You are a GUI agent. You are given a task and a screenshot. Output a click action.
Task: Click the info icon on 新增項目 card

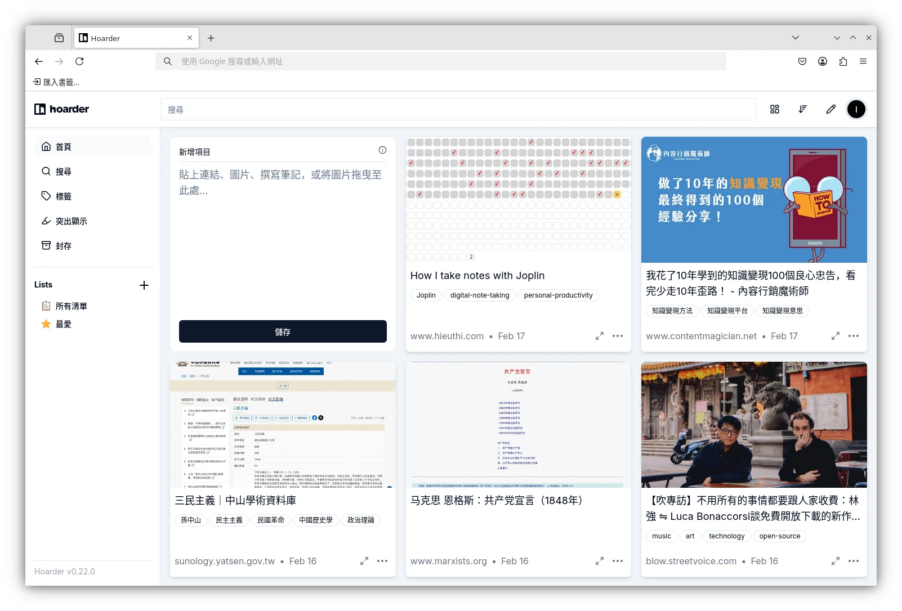[x=382, y=150]
